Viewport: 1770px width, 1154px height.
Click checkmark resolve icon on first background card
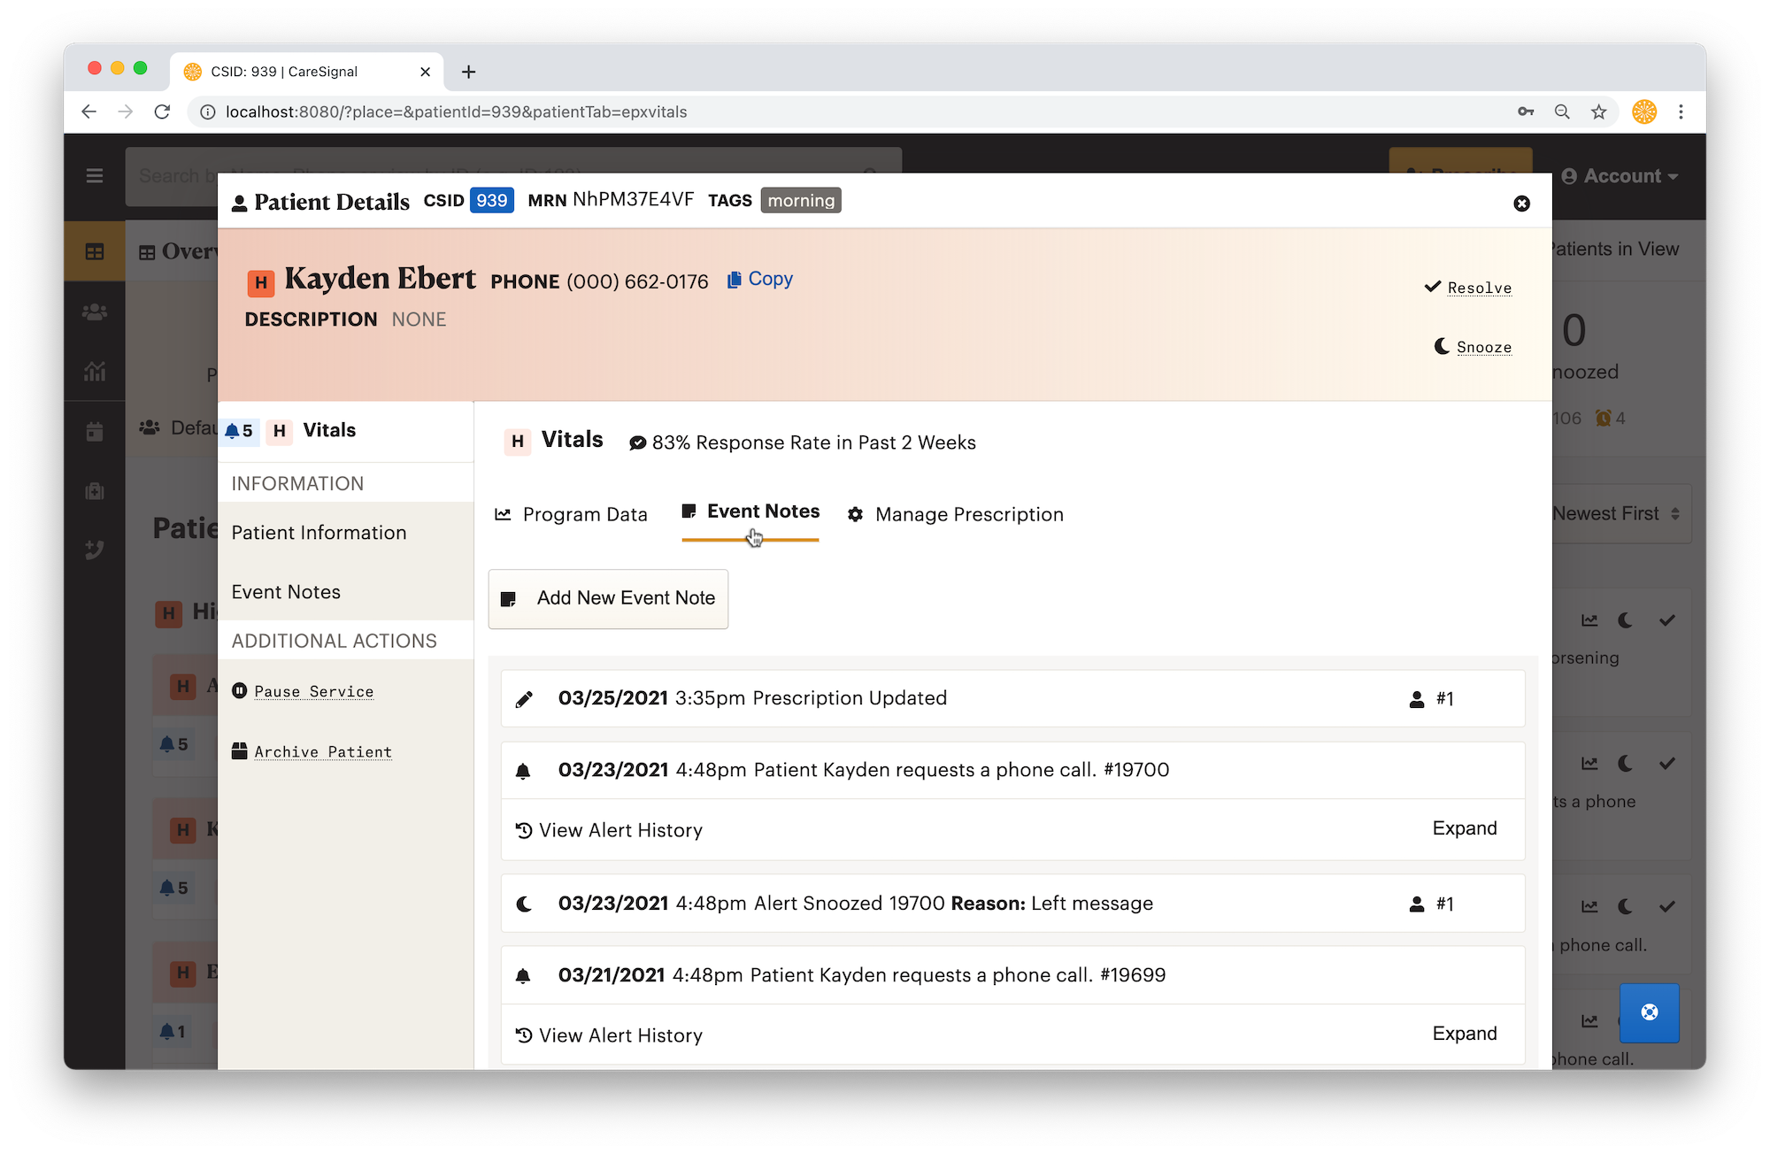[1667, 620]
